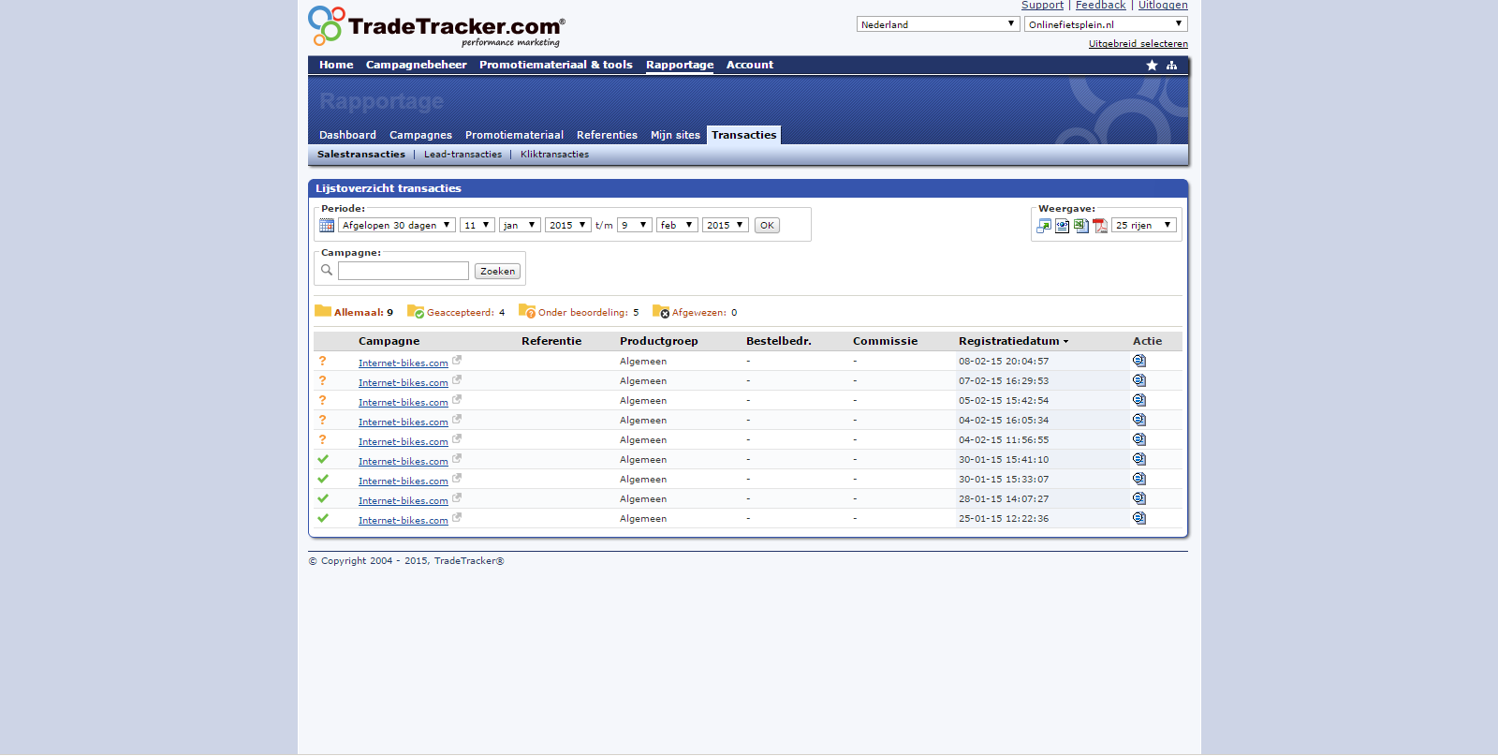Image resolution: width=1498 pixels, height=756 pixels.
Task: Export the transactions list as PDF
Action: pos(1100,226)
